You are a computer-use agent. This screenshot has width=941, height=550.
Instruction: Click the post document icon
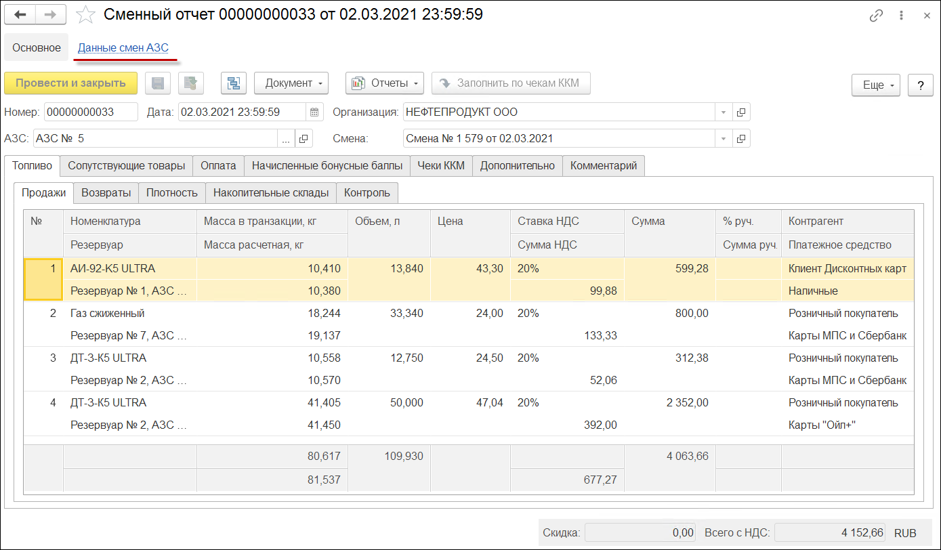191,83
